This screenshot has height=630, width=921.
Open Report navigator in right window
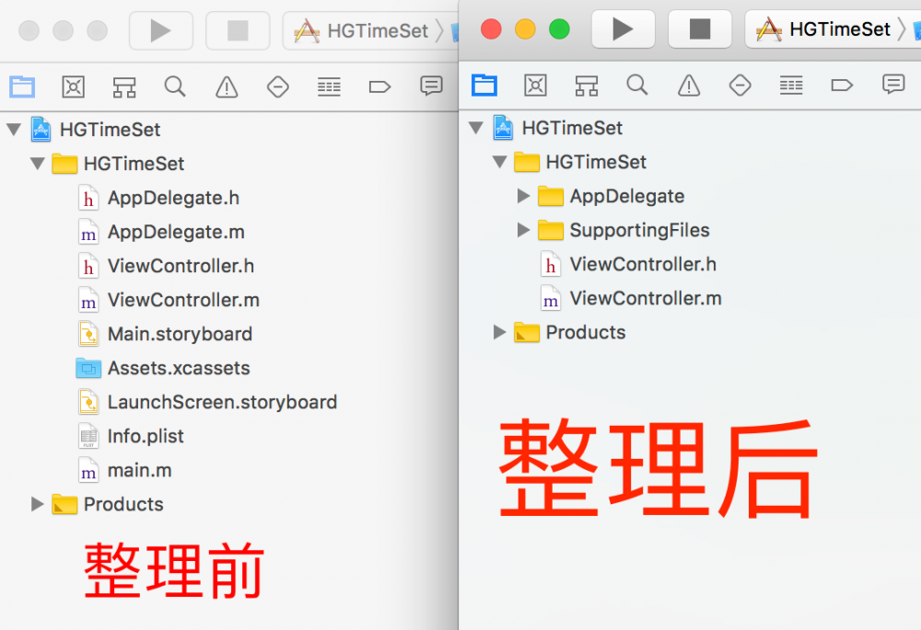893,84
